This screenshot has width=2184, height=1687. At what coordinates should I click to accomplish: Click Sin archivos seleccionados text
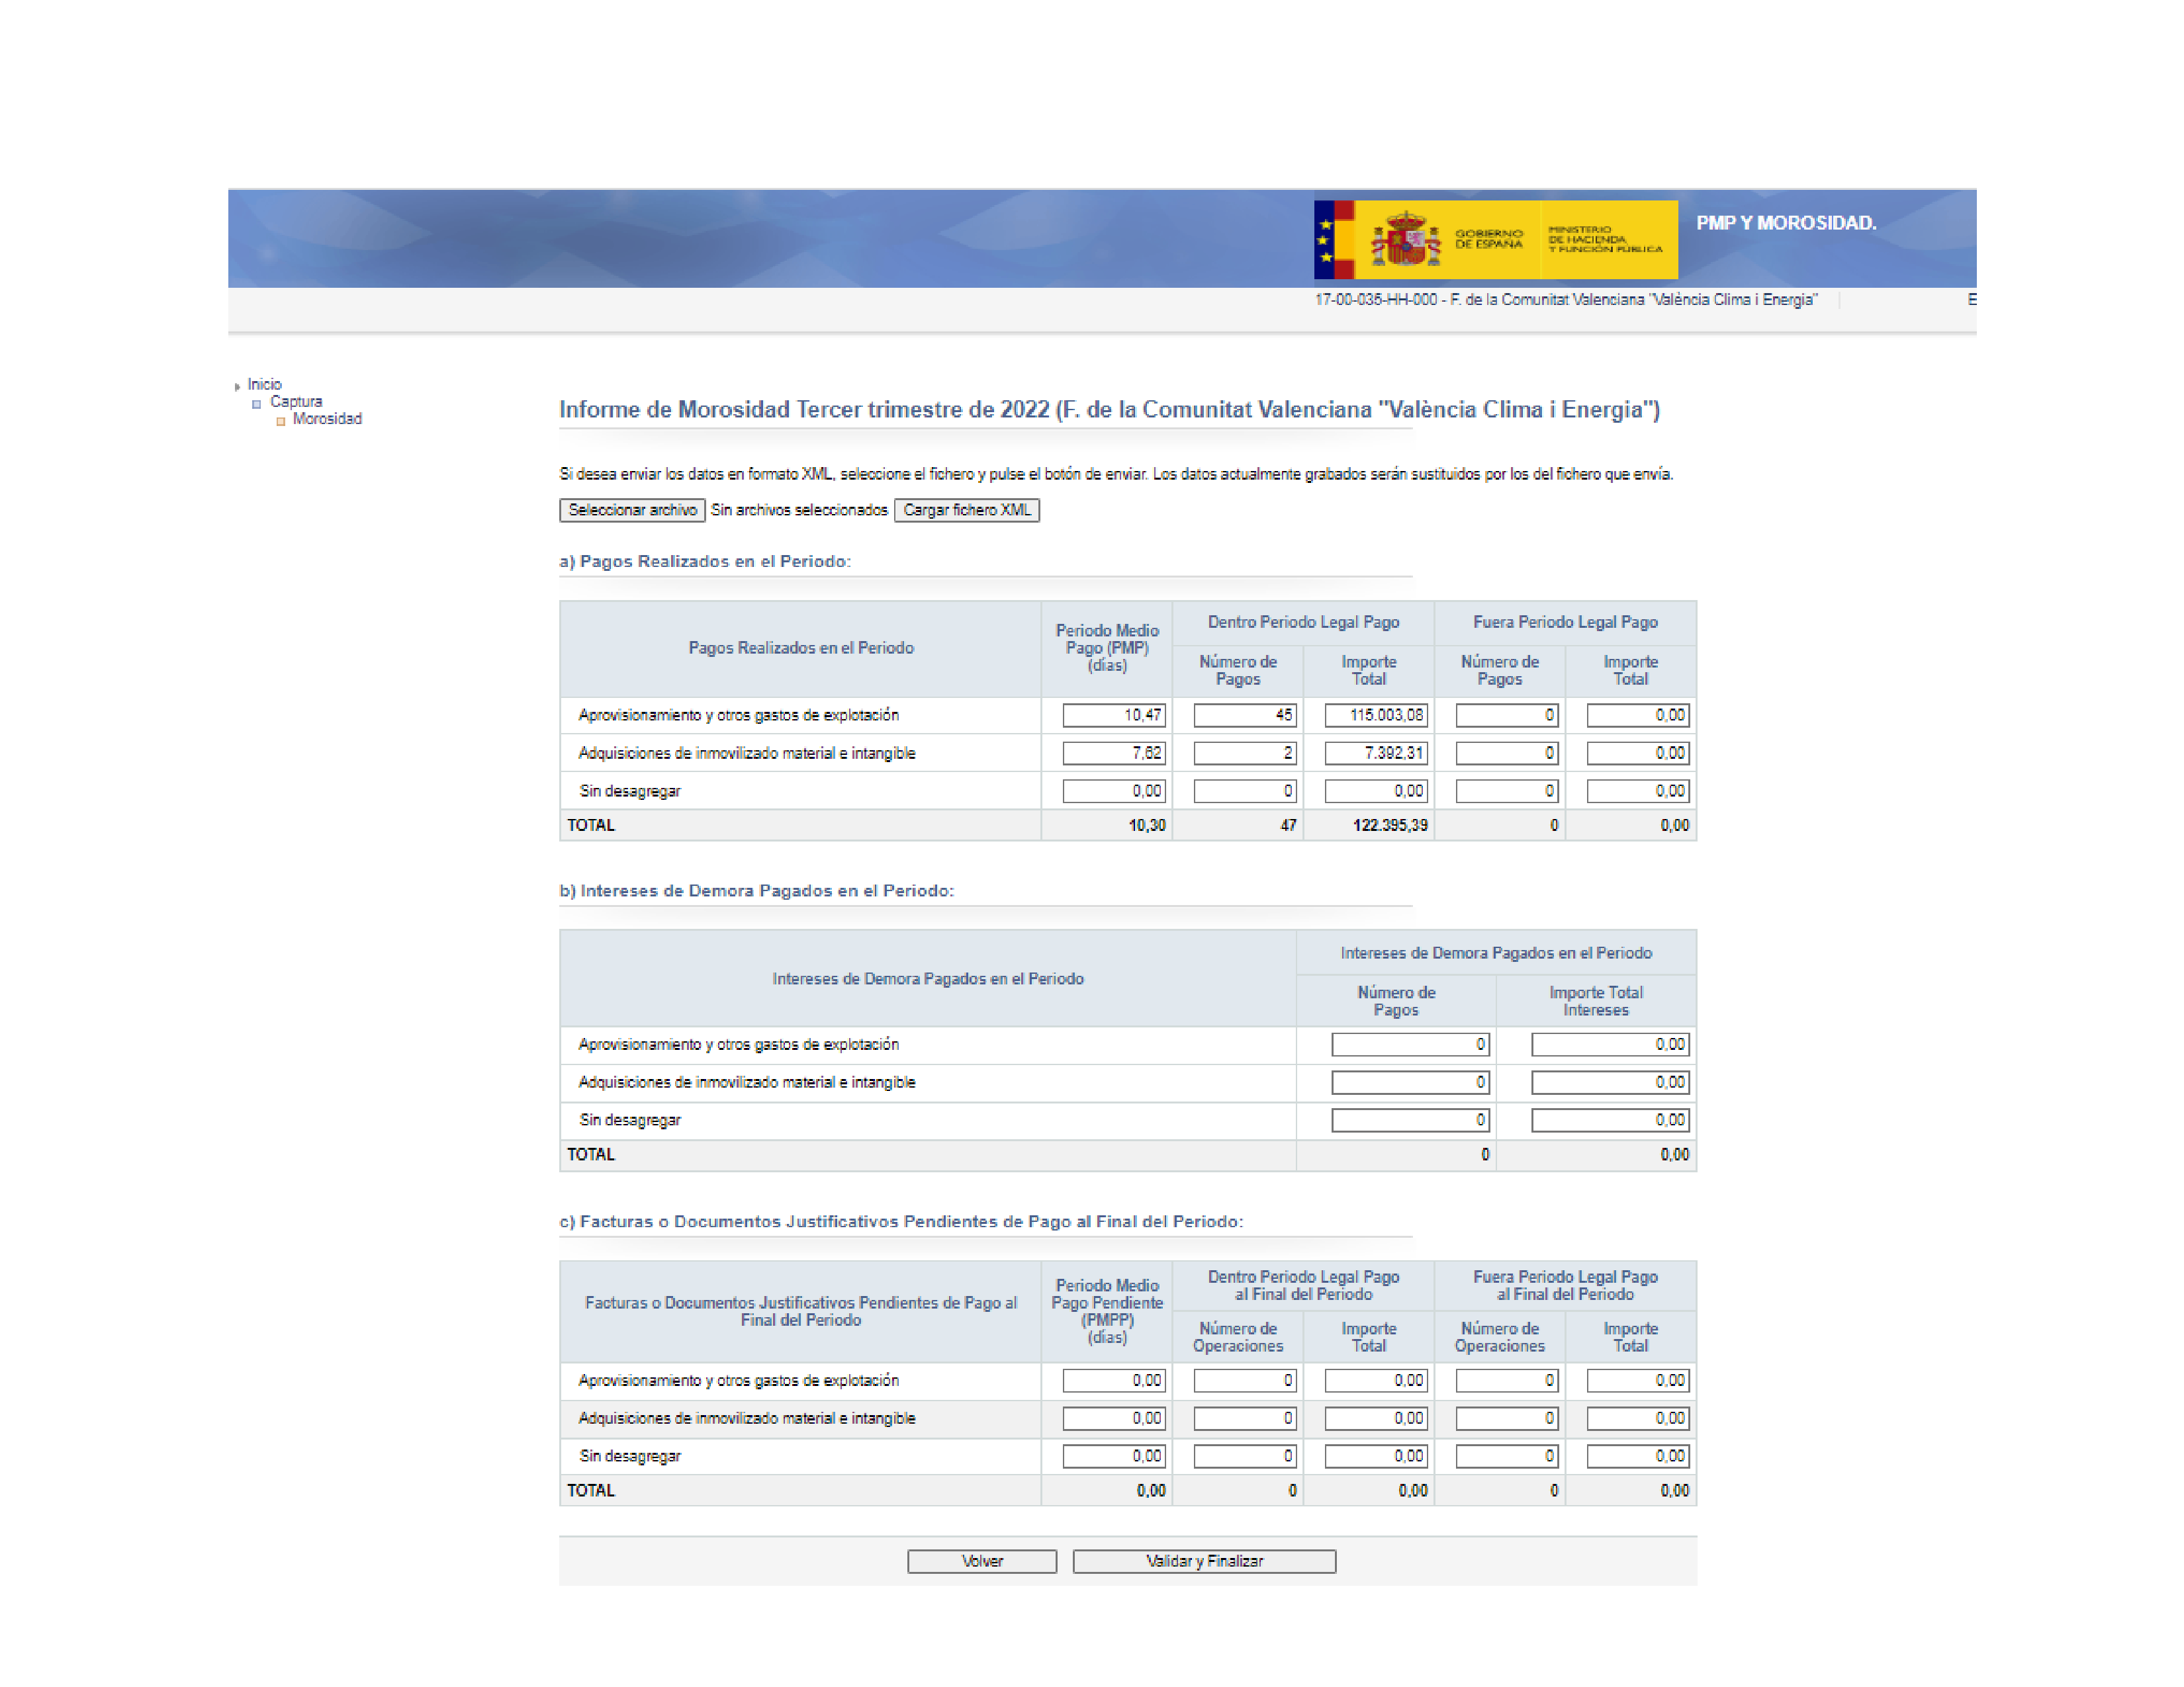click(x=799, y=509)
